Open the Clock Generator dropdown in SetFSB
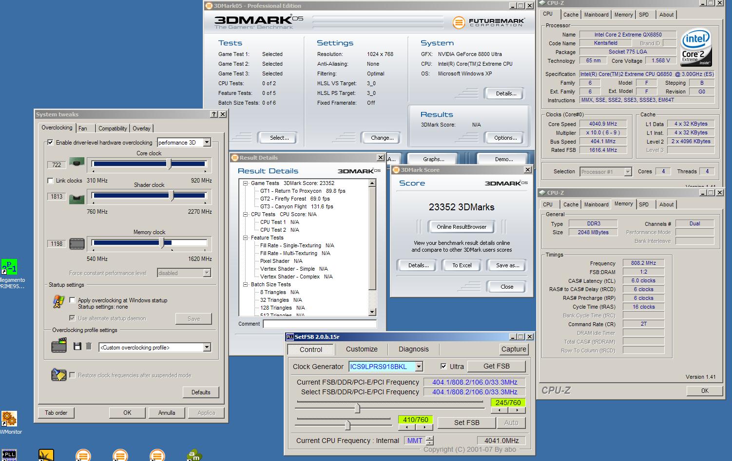732x461 pixels. [x=419, y=367]
